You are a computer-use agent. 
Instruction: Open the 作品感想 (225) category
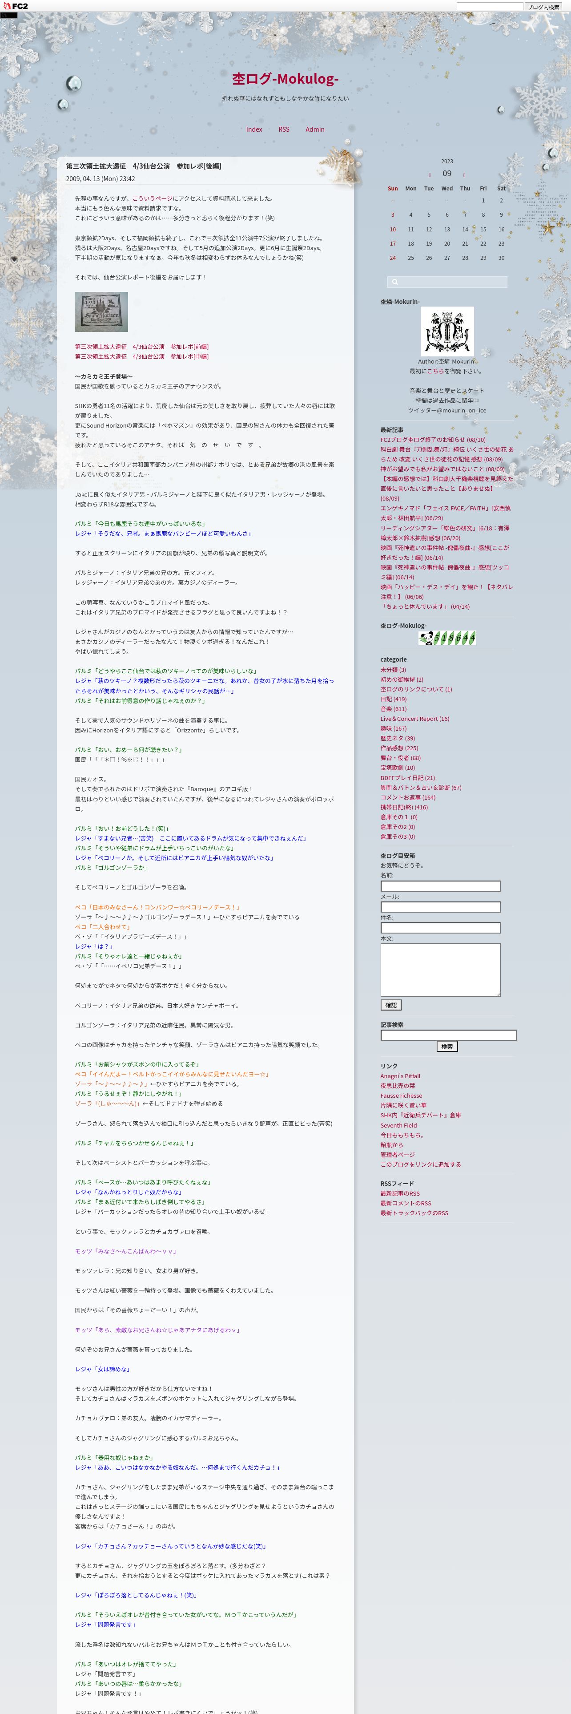399,748
